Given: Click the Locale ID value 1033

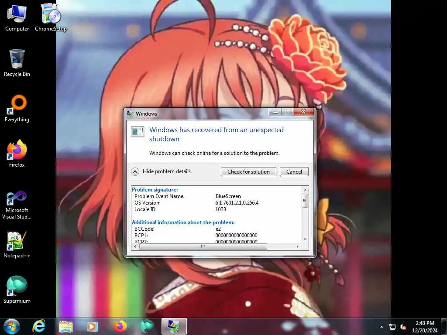Looking at the screenshot, I should tap(220, 209).
